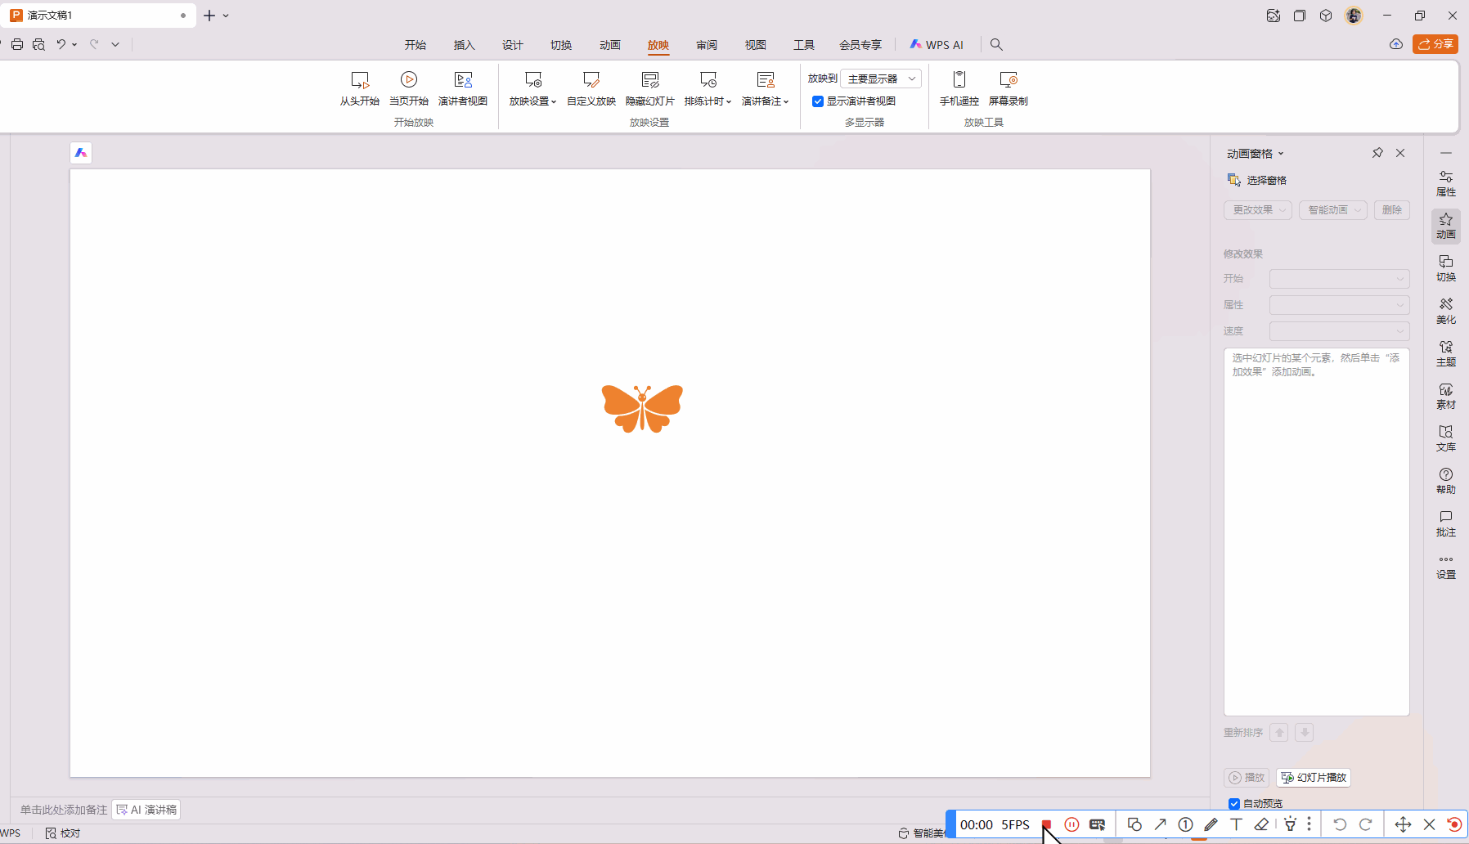Screen dimensions: 1469x844
Task: Toggle the 自动预览 checkbox
Action: [x=1234, y=804]
